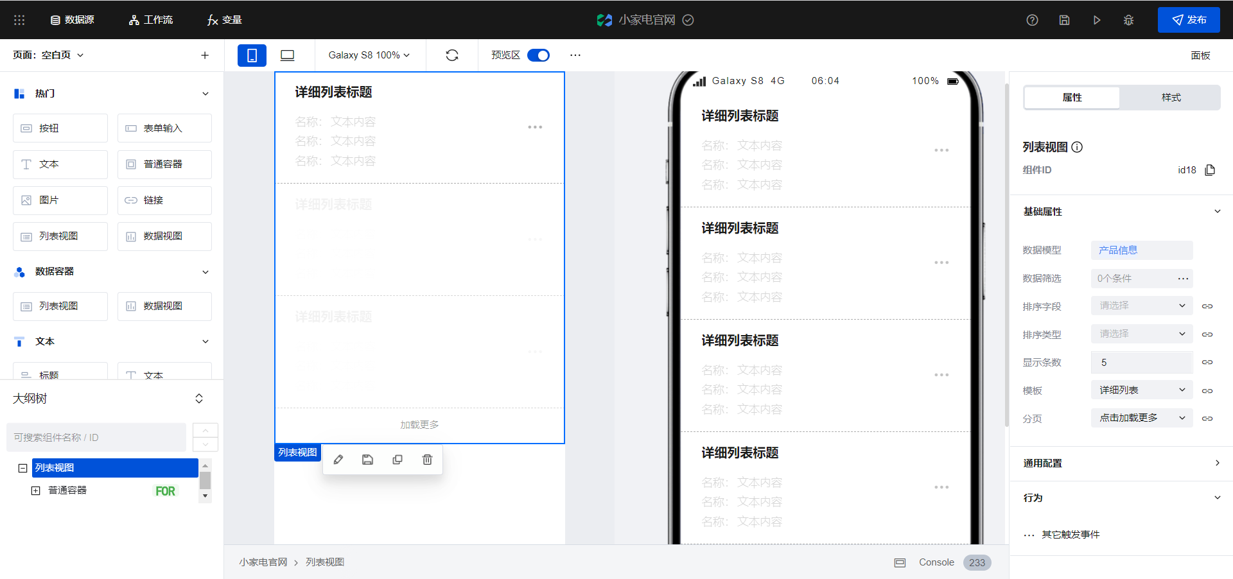This screenshot has width=1233, height=579.
Task: Click the edit pencil icon on canvas toolbar
Action: point(338,460)
